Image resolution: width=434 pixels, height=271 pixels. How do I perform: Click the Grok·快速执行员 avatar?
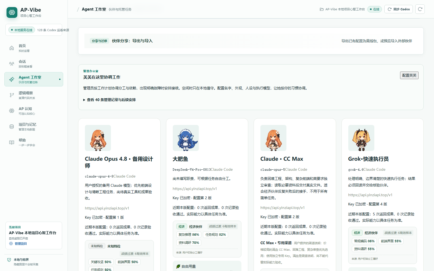[x=361, y=138]
